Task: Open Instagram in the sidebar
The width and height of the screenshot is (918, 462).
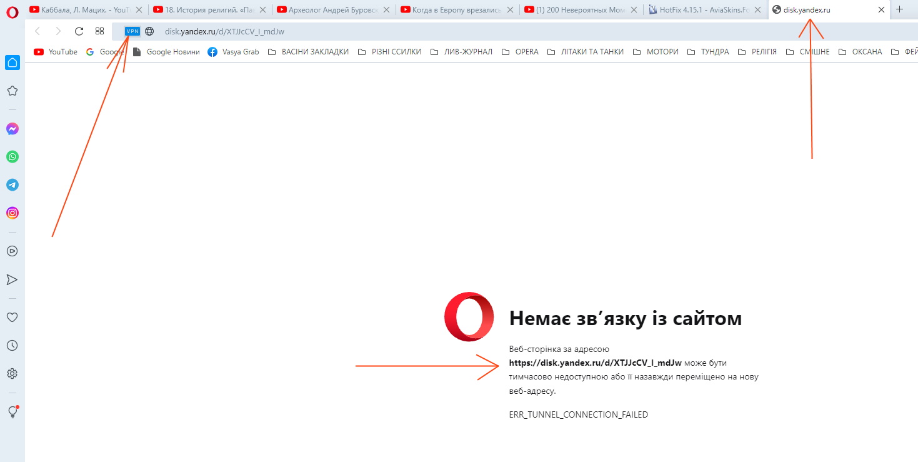Action: tap(12, 213)
